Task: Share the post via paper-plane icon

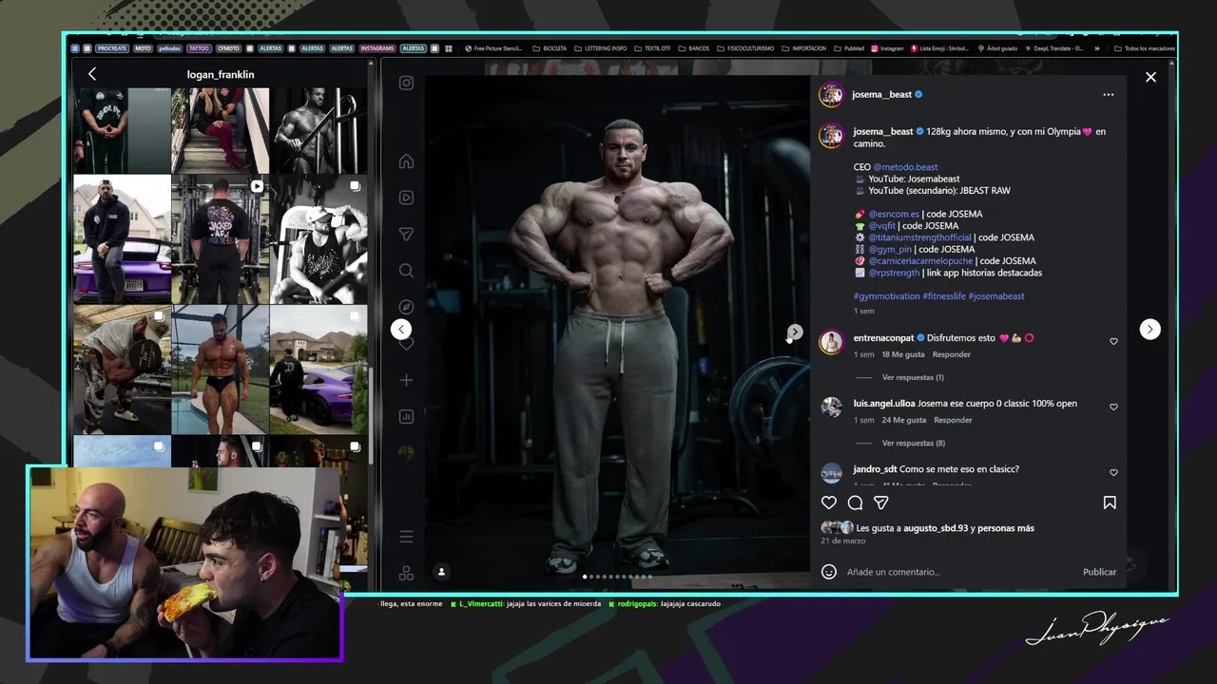Action: point(880,503)
